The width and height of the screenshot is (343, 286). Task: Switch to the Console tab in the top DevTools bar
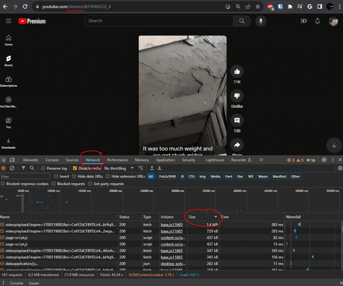[x=52, y=160]
